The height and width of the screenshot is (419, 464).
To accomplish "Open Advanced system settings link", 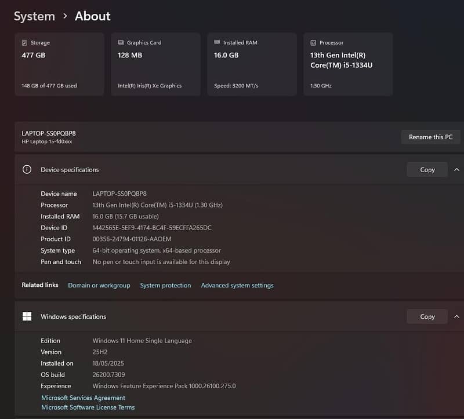I will coord(237,285).
